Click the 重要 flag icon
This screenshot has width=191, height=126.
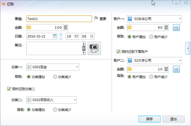(96, 19)
